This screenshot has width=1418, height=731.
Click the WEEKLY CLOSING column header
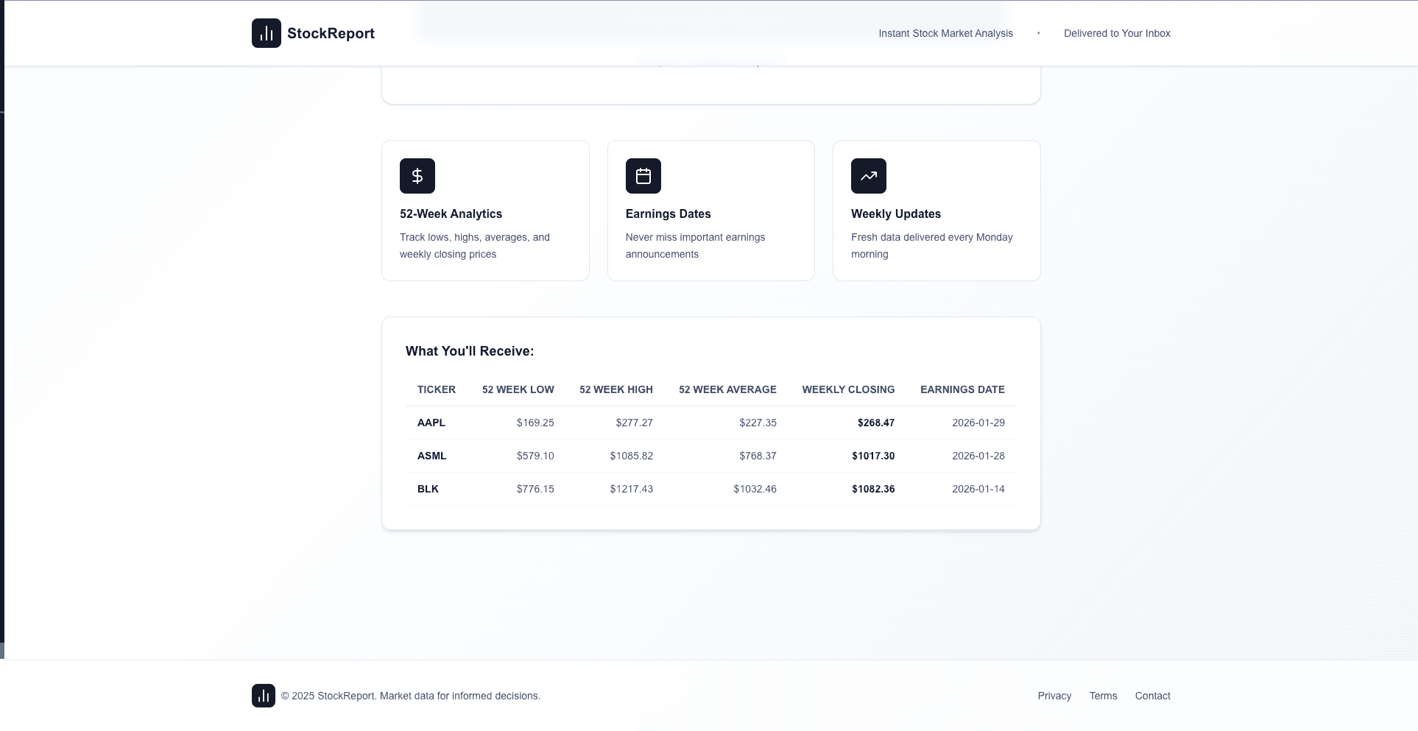coord(848,389)
